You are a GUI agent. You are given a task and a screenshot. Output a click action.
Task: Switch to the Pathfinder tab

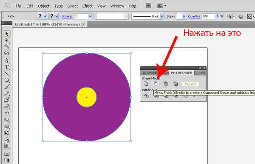[x=181, y=73]
